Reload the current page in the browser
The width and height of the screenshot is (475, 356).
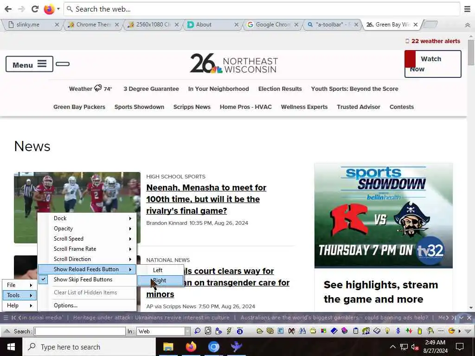click(x=35, y=9)
